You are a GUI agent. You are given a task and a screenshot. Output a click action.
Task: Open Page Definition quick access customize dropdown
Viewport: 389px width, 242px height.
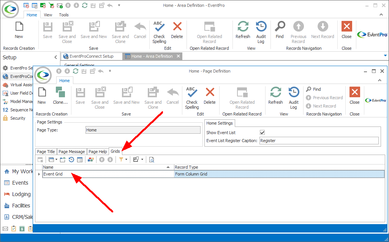click(x=110, y=71)
